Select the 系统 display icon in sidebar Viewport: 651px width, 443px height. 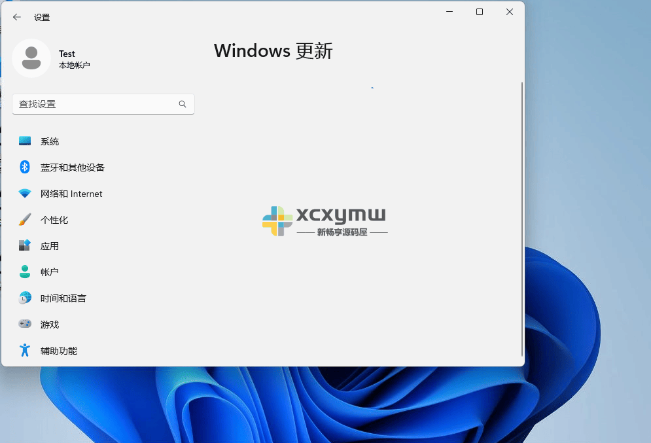[24, 141]
